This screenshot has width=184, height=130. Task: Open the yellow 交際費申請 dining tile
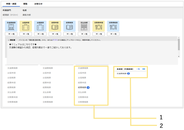coord(99,26)
